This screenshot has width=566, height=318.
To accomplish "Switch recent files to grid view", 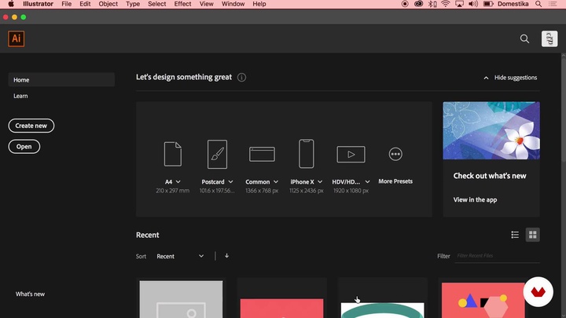I will point(532,235).
